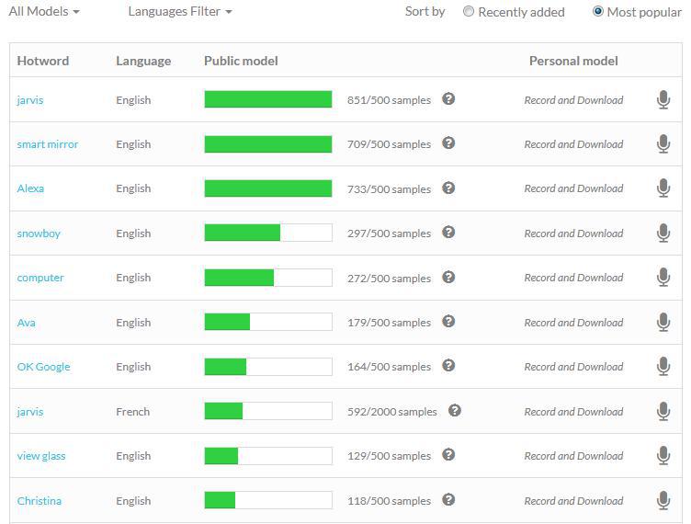691x524 pixels.
Task: Open the All Models dropdown
Action: (43, 12)
